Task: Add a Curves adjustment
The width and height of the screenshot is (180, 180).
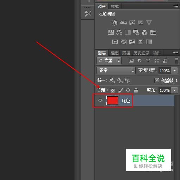Action: [x=132, y=23]
